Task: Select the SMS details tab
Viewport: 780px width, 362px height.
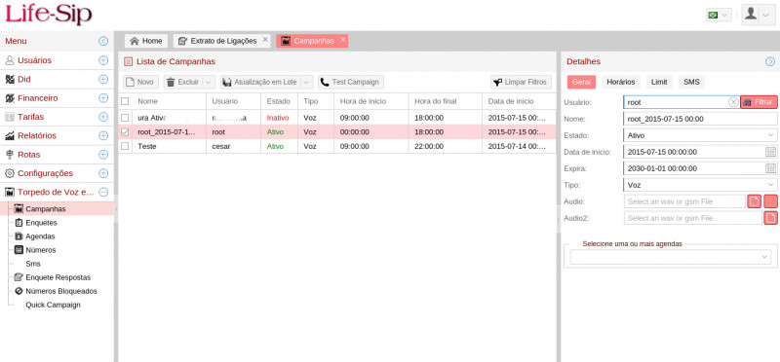Action: [691, 82]
